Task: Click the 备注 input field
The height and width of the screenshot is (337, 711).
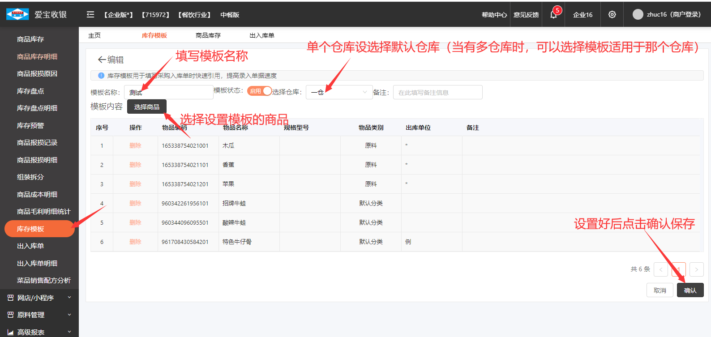Action: 437,92
